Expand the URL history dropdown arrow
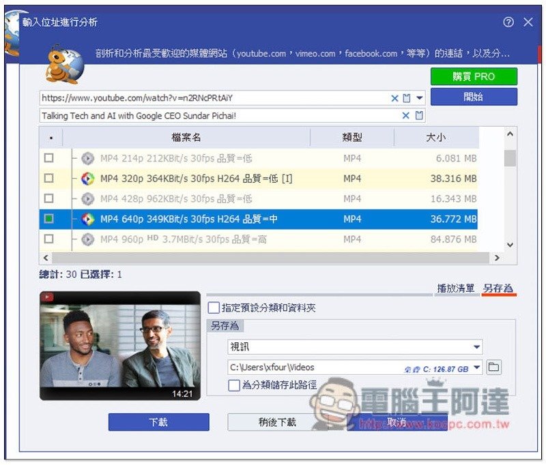This screenshot has height=465, width=546. (x=419, y=98)
